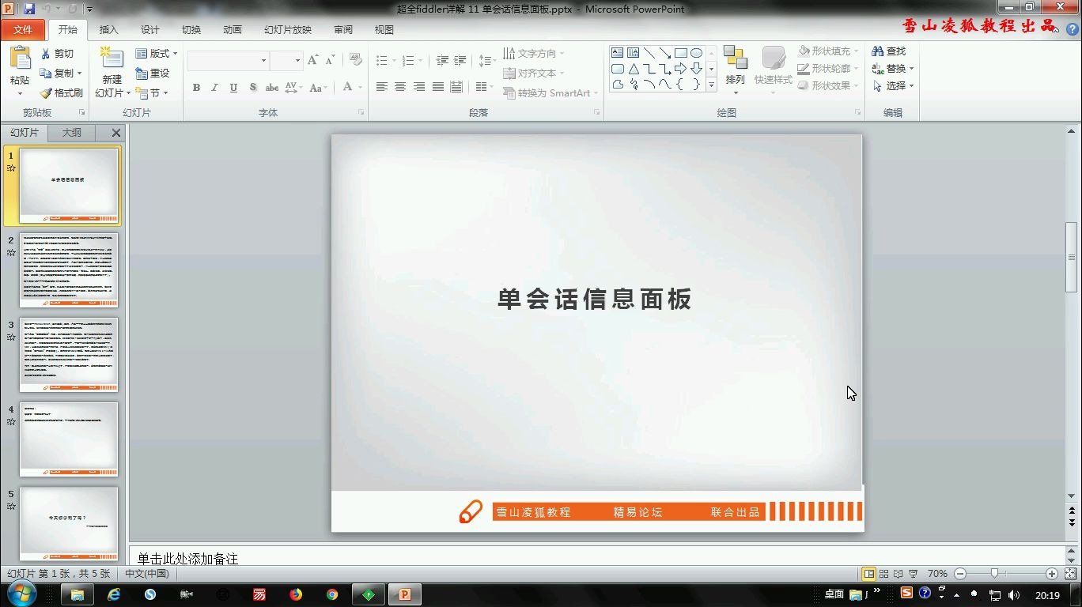
Task: Close the slides thumbnail pane
Action: 116,133
